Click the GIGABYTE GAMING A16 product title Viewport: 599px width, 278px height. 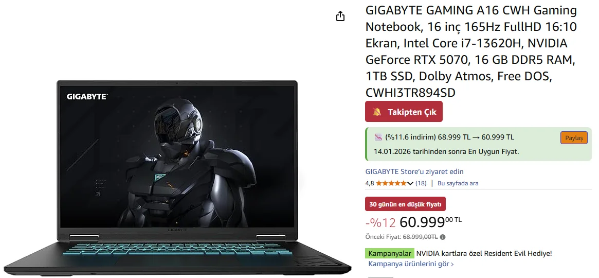pos(471,51)
